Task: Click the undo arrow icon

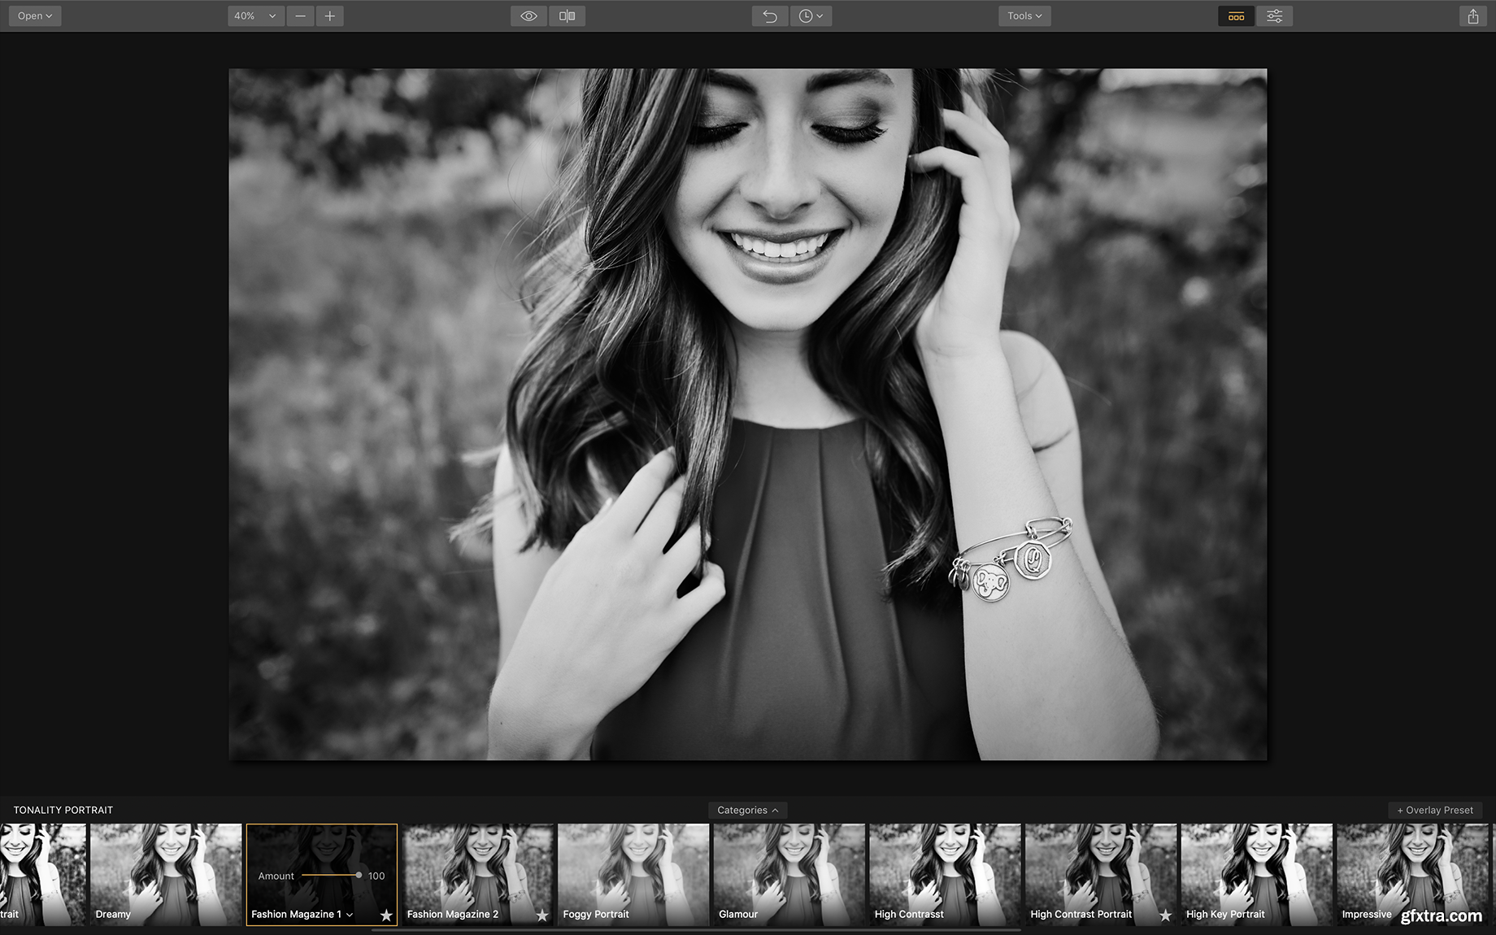Action: coord(769,16)
